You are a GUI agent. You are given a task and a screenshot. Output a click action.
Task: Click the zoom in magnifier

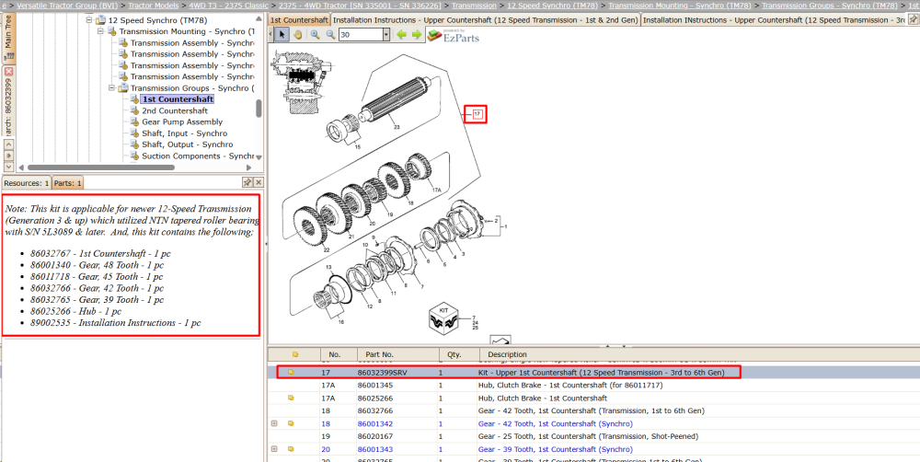(x=315, y=35)
